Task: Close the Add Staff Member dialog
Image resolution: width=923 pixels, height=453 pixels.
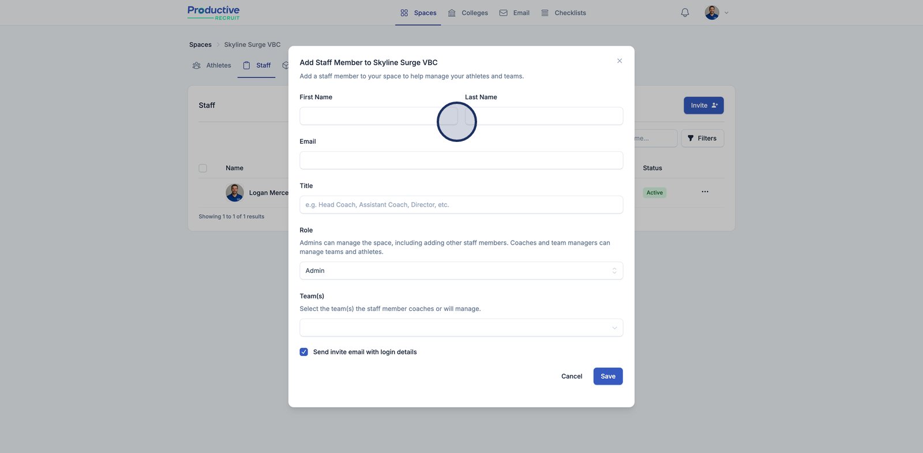Action: pos(620,61)
